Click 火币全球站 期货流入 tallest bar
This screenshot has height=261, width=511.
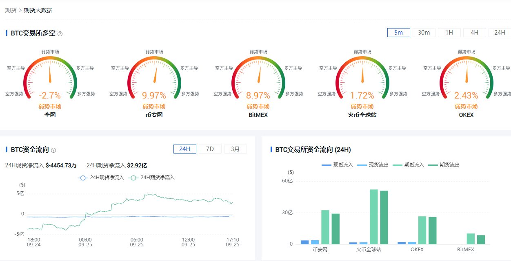click(x=374, y=217)
